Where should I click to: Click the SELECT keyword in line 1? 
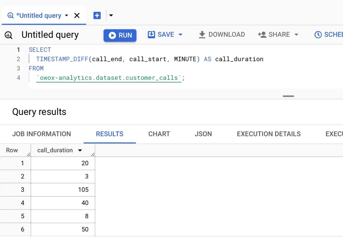point(40,50)
